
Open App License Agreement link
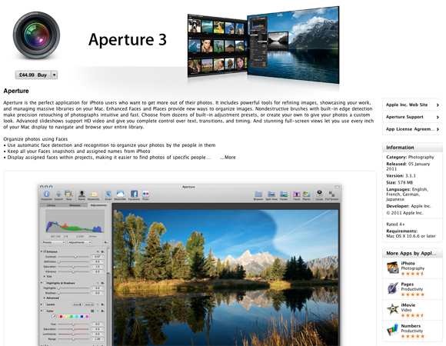tap(412, 129)
